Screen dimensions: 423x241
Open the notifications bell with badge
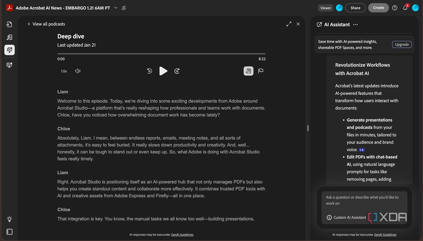coord(405,8)
